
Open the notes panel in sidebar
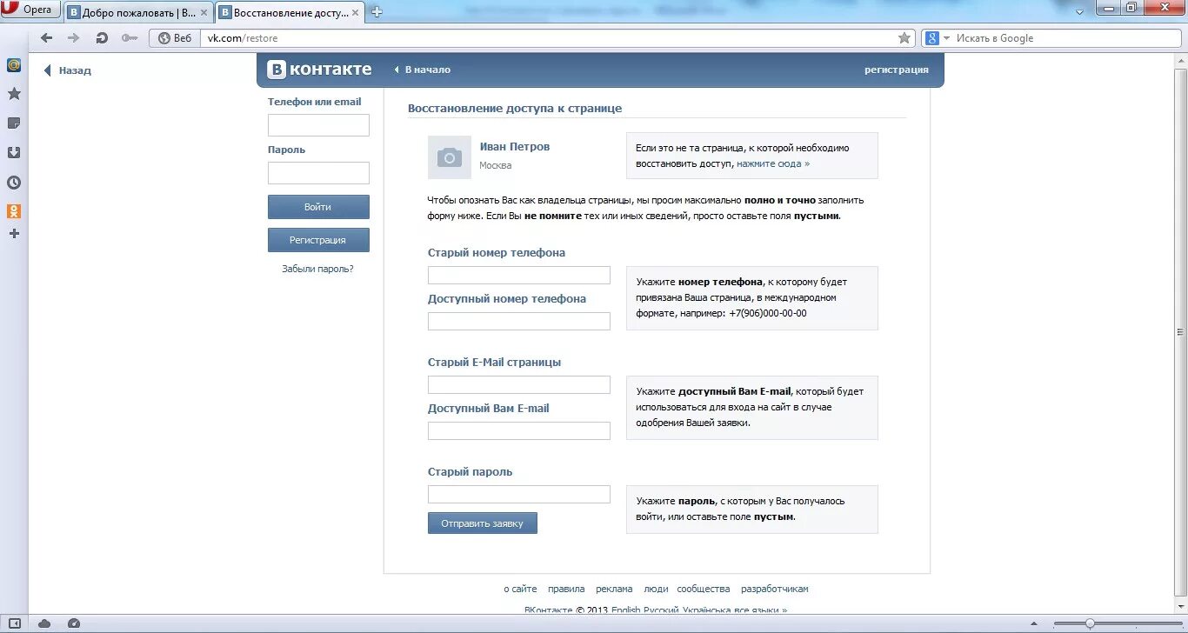pyautogui.click(x=14, y=123)
